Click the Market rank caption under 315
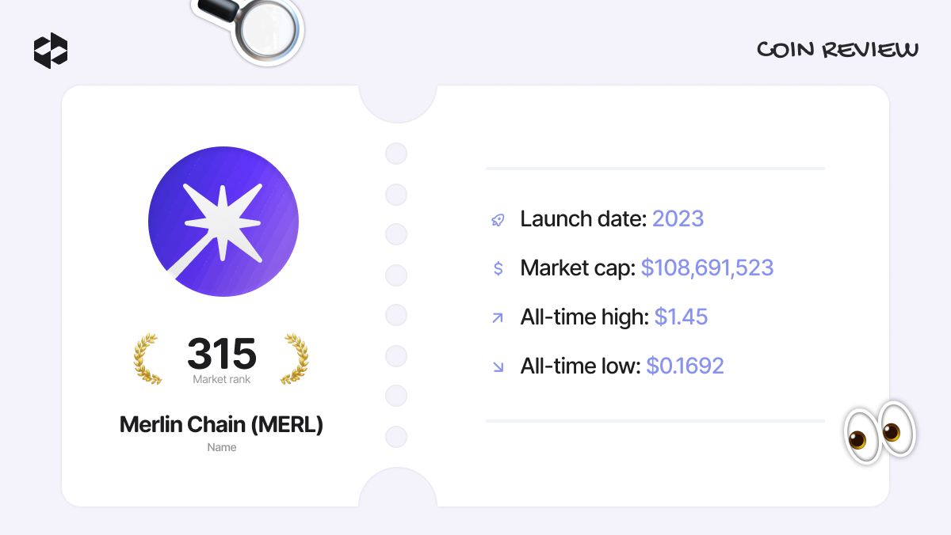Image resolution: width=951 pixels, height=535 pixels. tap(222, 379)
